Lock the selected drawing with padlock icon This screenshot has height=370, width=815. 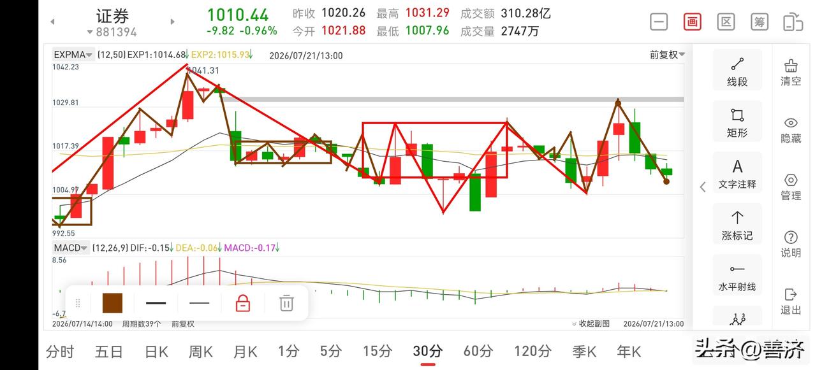pyautogui.click(x=242, y=303)
